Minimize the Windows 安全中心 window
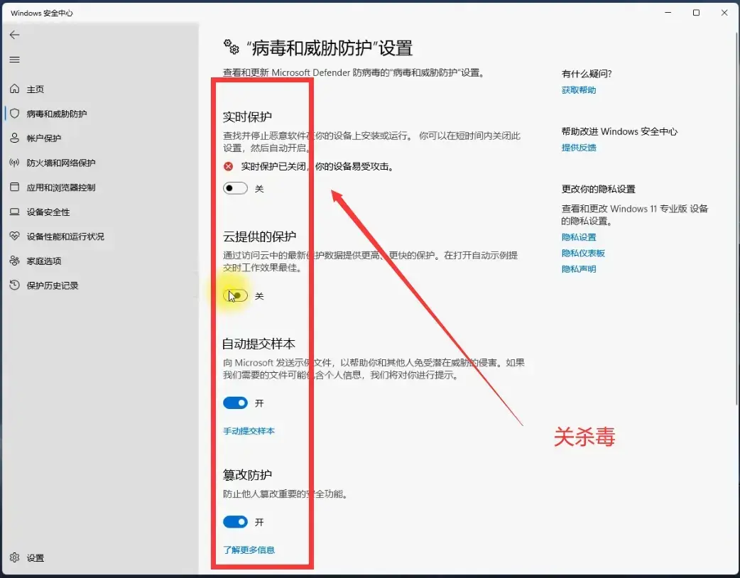 (x=668, y=13)
